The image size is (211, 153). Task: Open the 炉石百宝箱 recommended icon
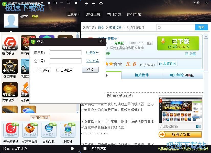[x=30, y=130]
